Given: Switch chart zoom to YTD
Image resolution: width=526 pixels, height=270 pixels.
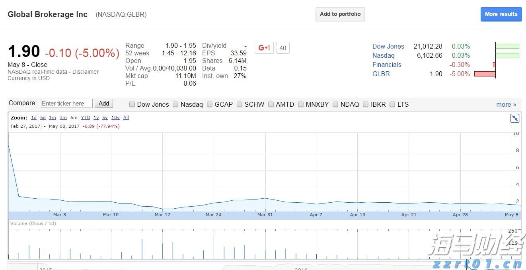Looking at the screenshot, I should point(85,117).
